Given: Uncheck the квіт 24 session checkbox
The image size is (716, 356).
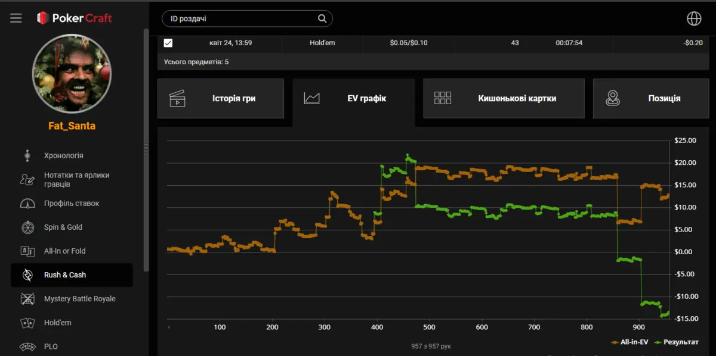Looking at the screenshot, I should (168, 43).
